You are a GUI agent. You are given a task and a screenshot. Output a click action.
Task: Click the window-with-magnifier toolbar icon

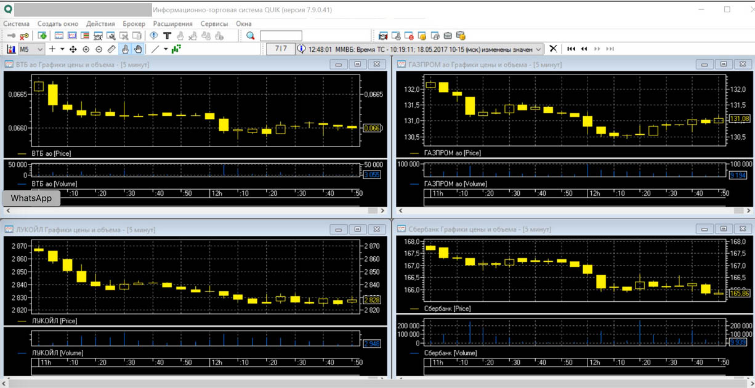111,36
